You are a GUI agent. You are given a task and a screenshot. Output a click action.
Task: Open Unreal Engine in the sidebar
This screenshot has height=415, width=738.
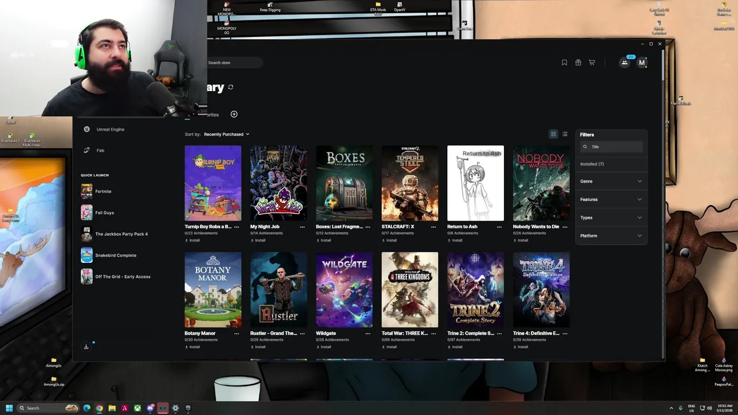tap(110, 130)
